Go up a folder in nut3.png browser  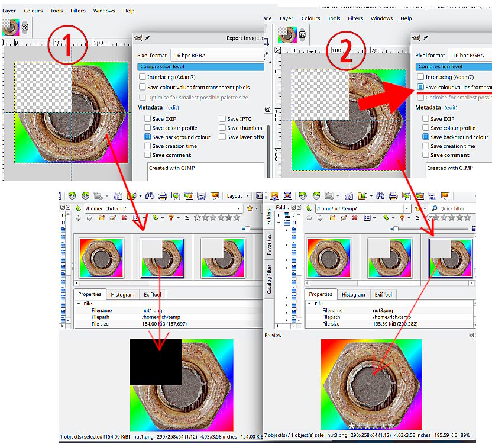point(309,208)
